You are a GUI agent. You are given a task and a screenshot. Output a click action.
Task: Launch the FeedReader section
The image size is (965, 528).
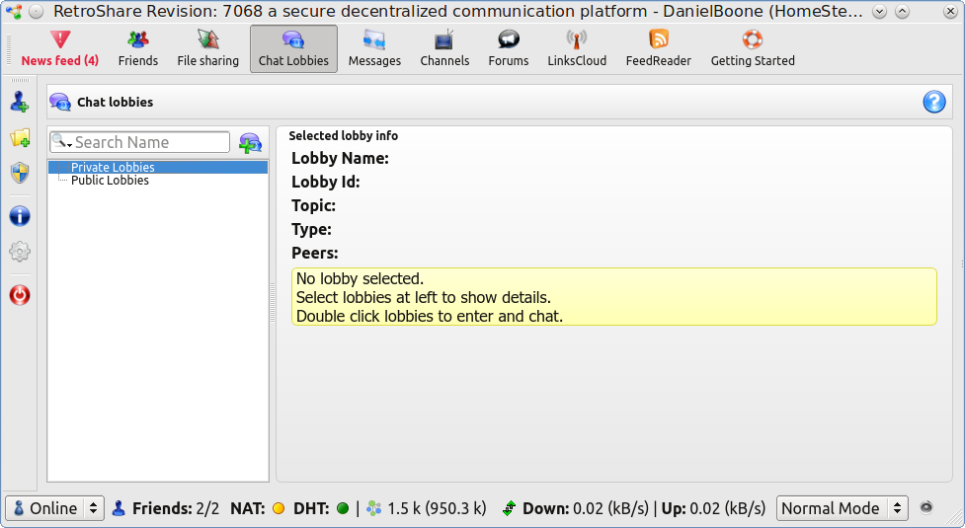click(658, 48)
